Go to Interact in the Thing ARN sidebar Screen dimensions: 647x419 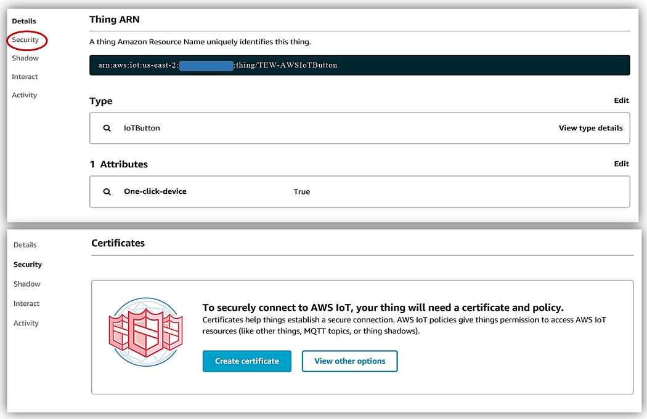25,77
